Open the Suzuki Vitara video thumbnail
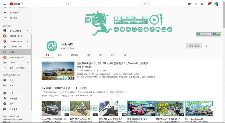 point(56,108)
